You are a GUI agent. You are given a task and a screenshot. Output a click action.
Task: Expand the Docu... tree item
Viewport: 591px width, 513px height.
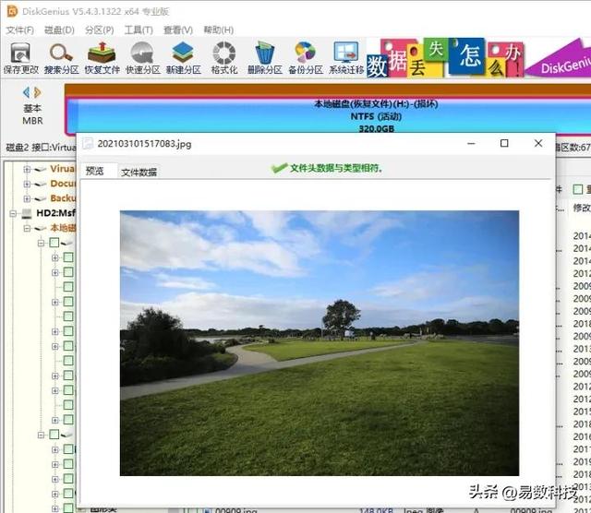tap(27, 184)
